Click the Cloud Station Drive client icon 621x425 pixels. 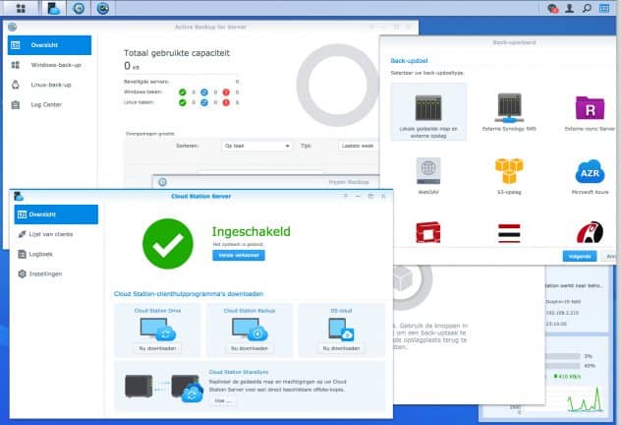[157, 329]
